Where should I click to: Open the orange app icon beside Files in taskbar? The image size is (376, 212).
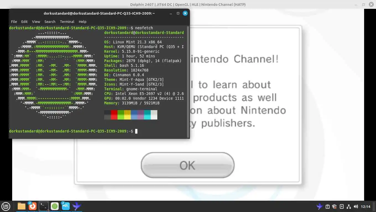(33, 206)
